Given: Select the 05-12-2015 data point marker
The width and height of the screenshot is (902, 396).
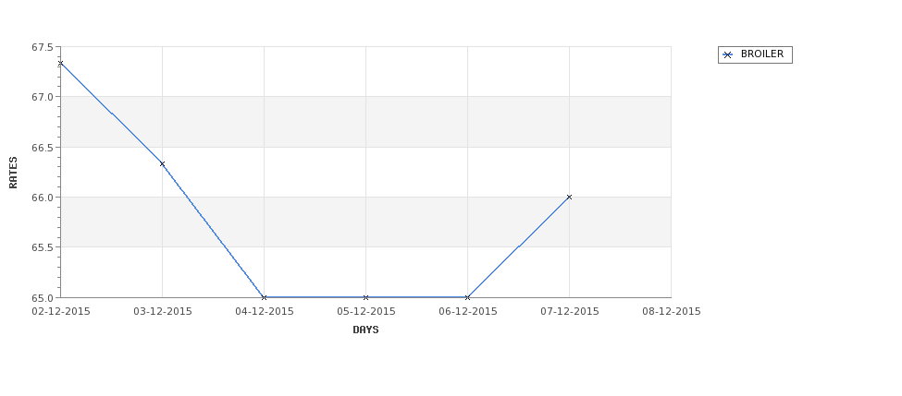Looking at the screenshot, I should (365, 297).
